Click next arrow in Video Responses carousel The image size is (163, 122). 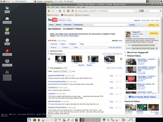pos(121,59)
